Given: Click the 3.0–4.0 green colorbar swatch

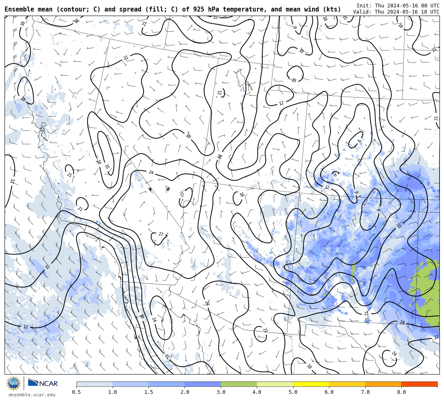Looking at the screenshot, I should [x=239, y=384].
